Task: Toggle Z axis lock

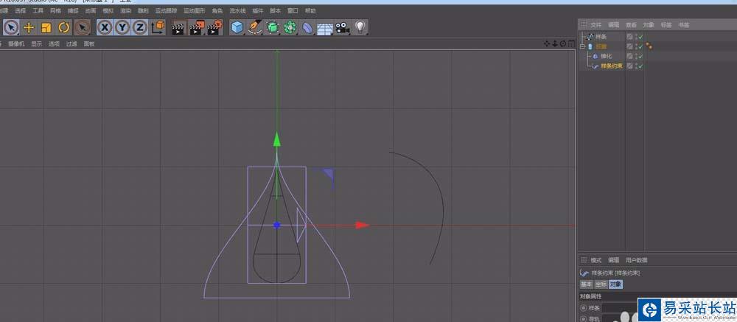Action: 139,28
